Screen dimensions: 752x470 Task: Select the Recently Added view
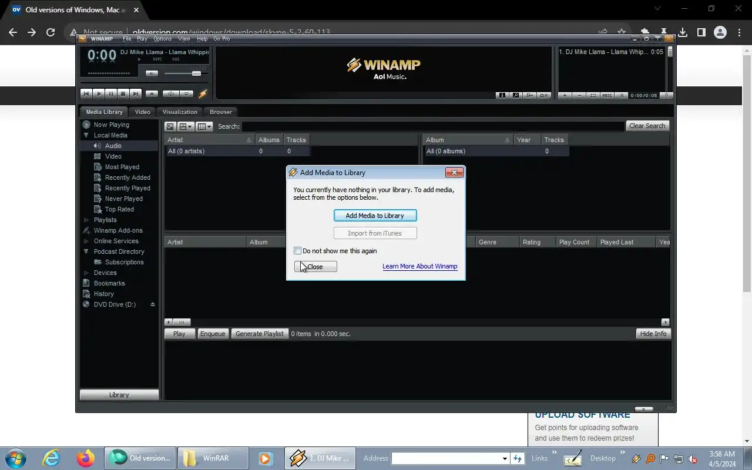(x=127, y=177)
